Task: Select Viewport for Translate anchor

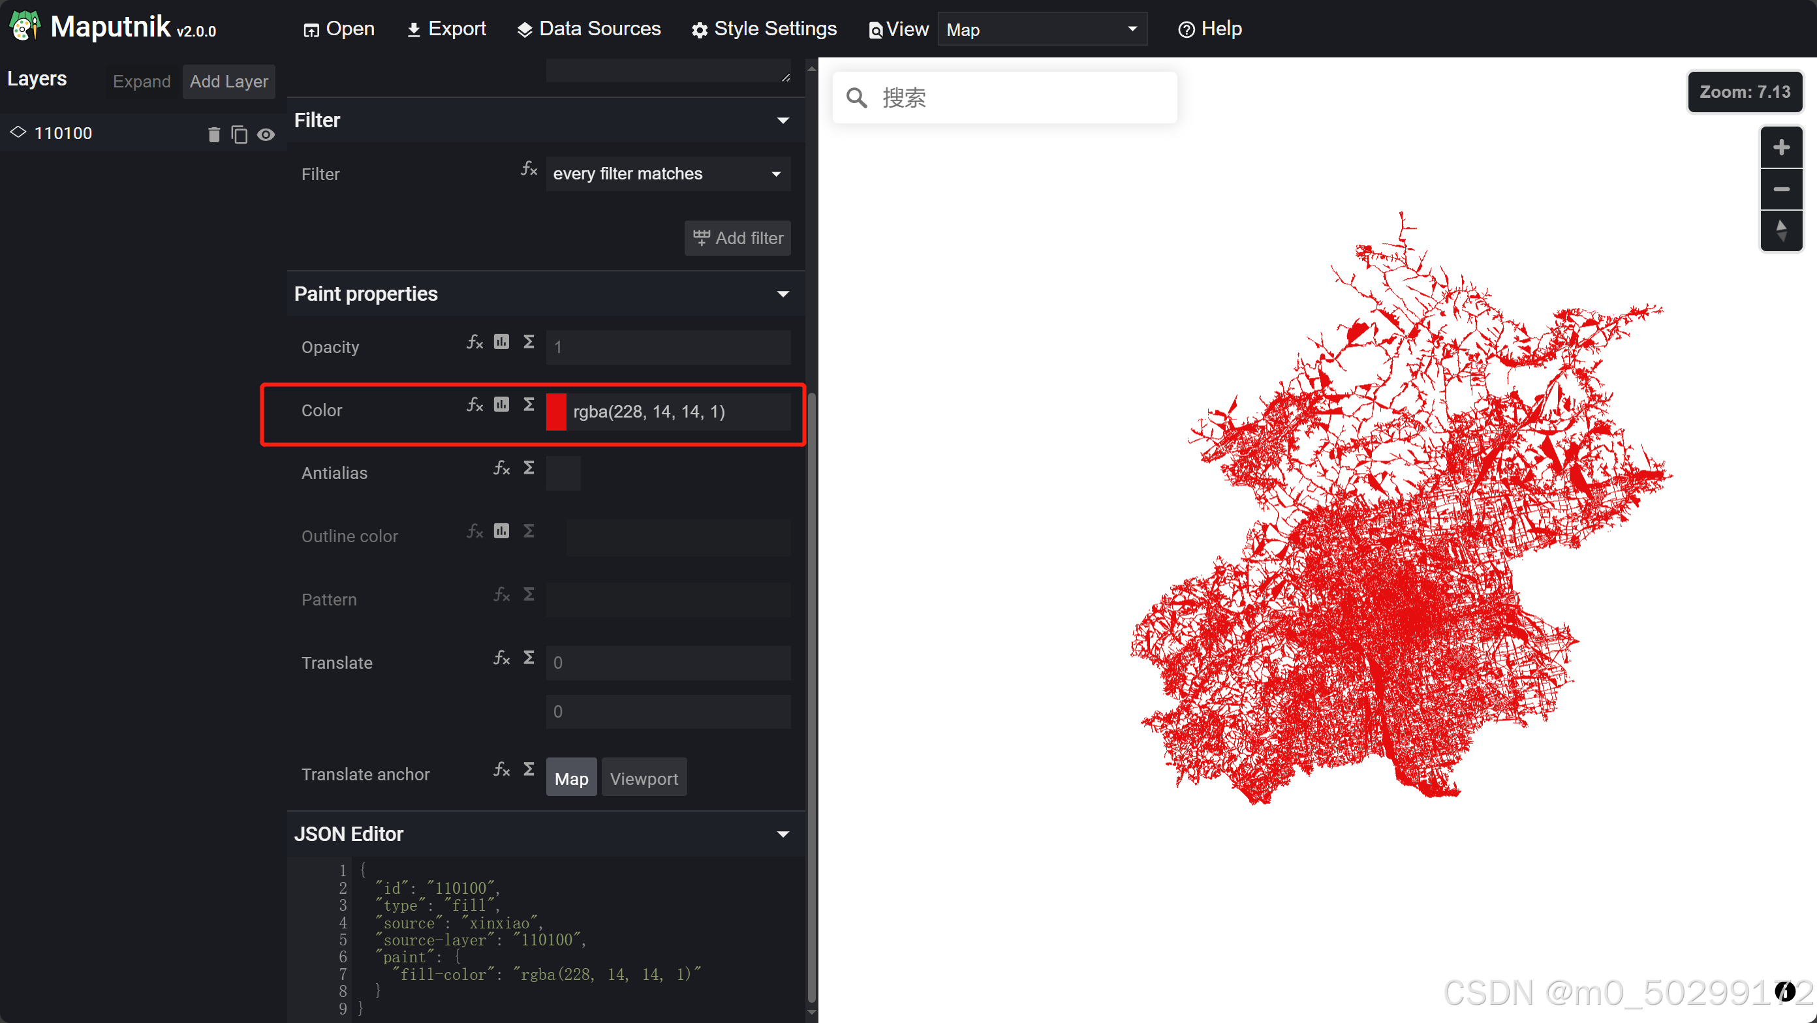Action: (644, 778)
